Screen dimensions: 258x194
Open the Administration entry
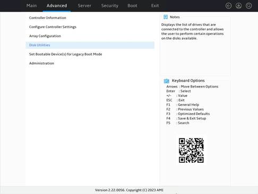90,63
